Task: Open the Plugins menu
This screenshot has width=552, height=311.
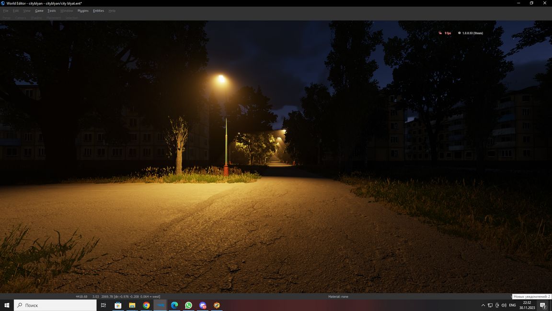Action: pos(83,11)
